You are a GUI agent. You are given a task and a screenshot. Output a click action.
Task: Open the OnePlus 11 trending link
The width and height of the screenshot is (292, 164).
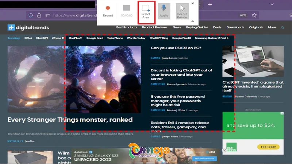(75, 38)
